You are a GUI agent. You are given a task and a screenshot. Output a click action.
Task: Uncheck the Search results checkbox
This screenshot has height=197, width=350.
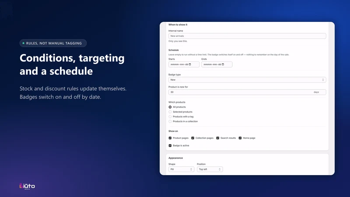[217, 138]
